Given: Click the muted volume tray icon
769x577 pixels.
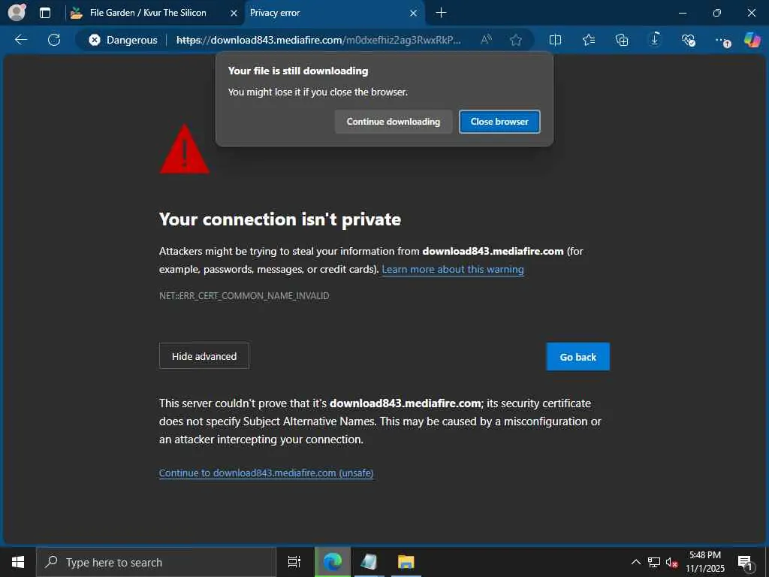Looking at the screenshot, I should tap(672, 562).
